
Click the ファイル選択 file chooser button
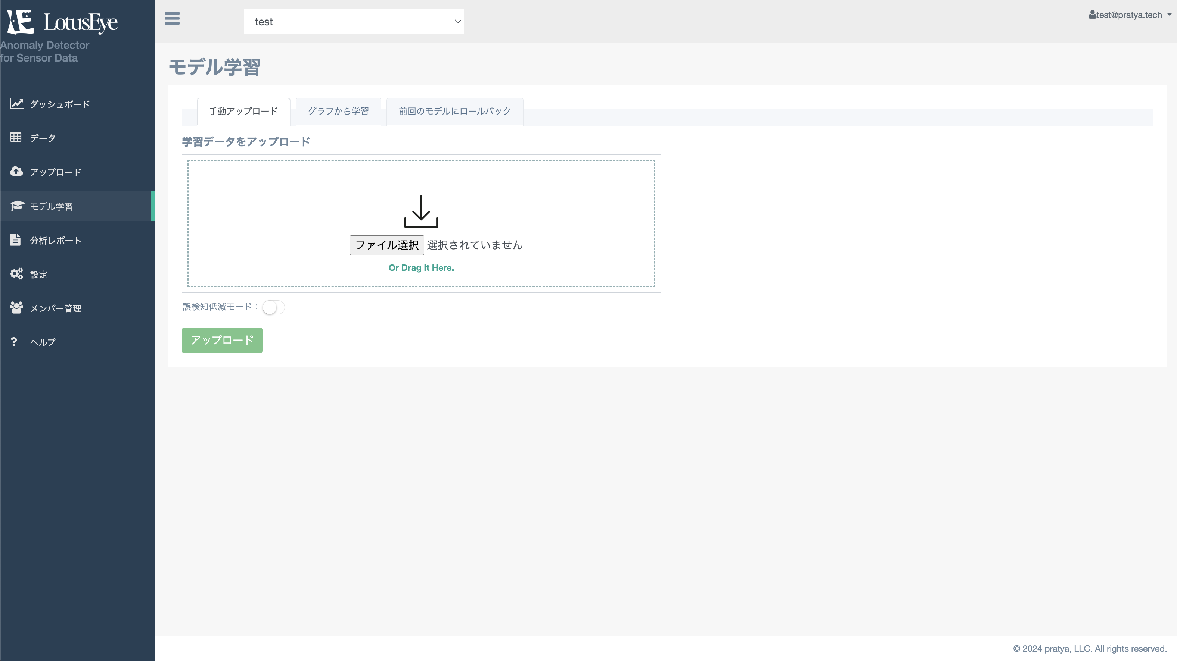(387, 245)
